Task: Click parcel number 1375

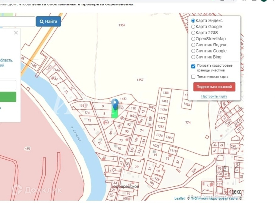Action: [x=162, y=118]
